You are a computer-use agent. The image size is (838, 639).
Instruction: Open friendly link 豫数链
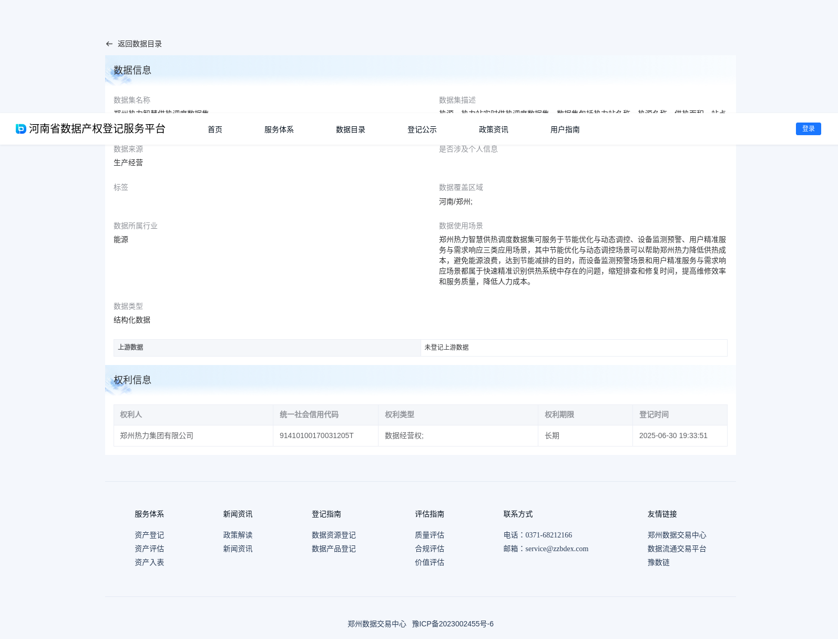pyautogui.click(x=659, y=562)
